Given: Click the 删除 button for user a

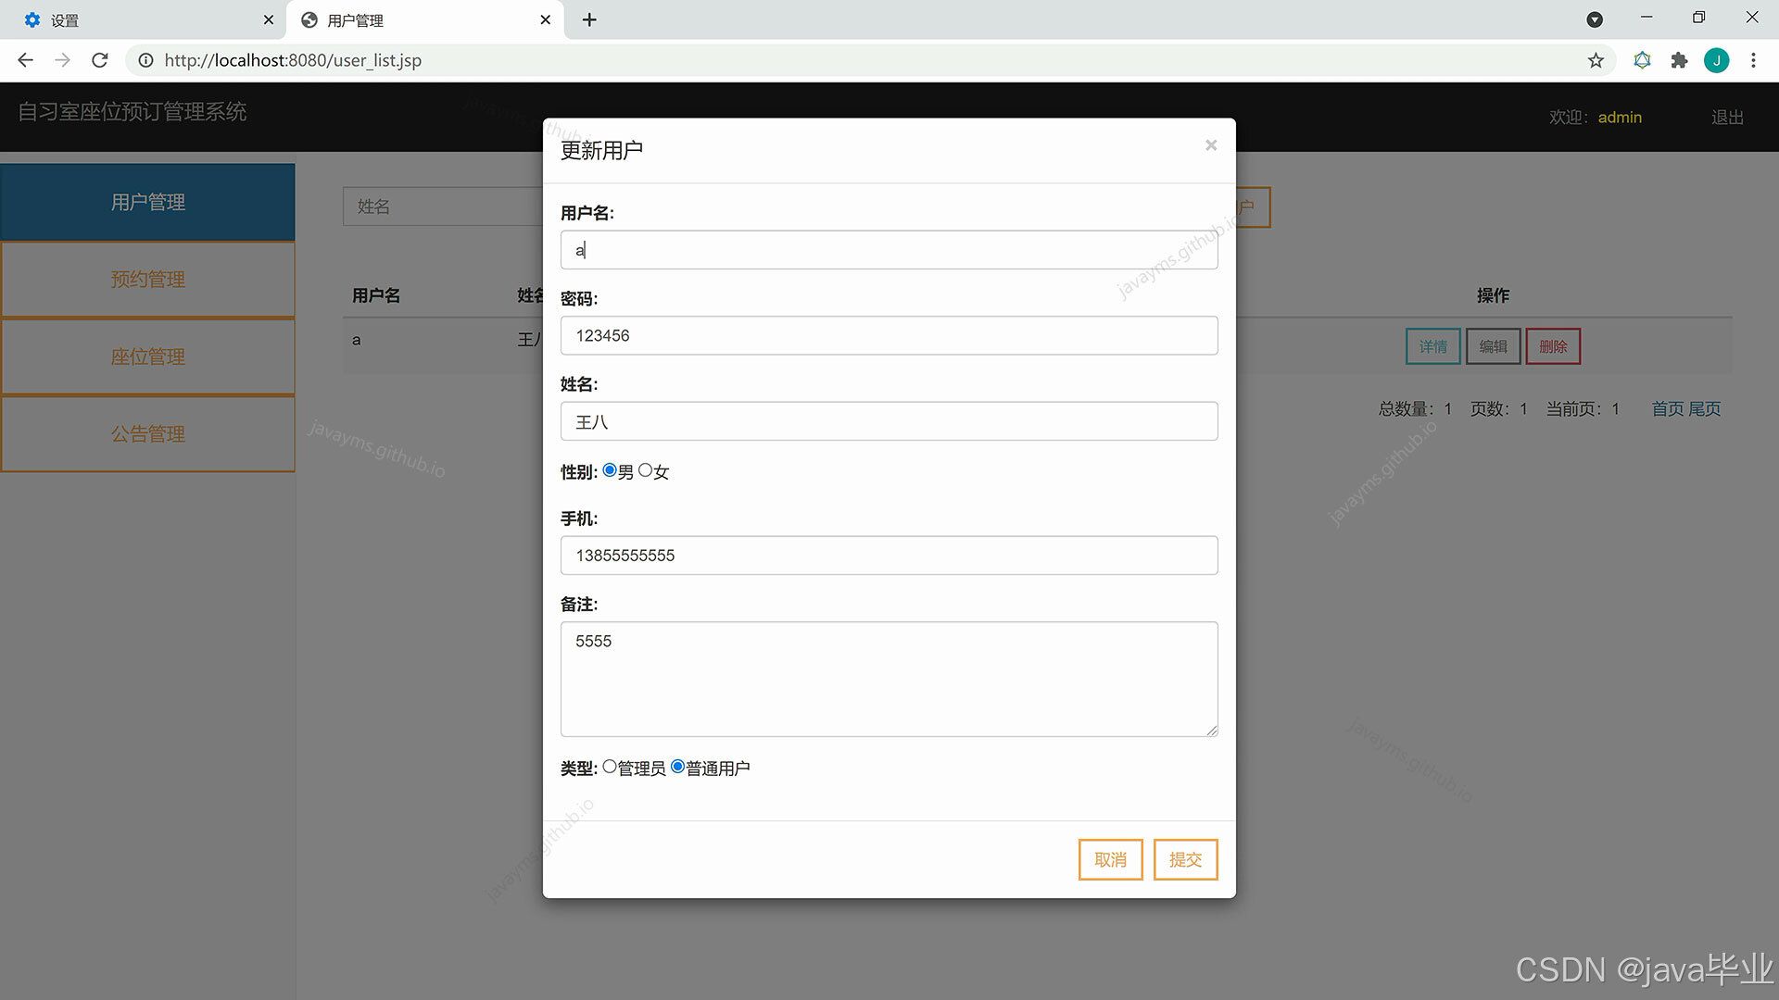Looking at the screenshot, I should [x=1553, y=346].
